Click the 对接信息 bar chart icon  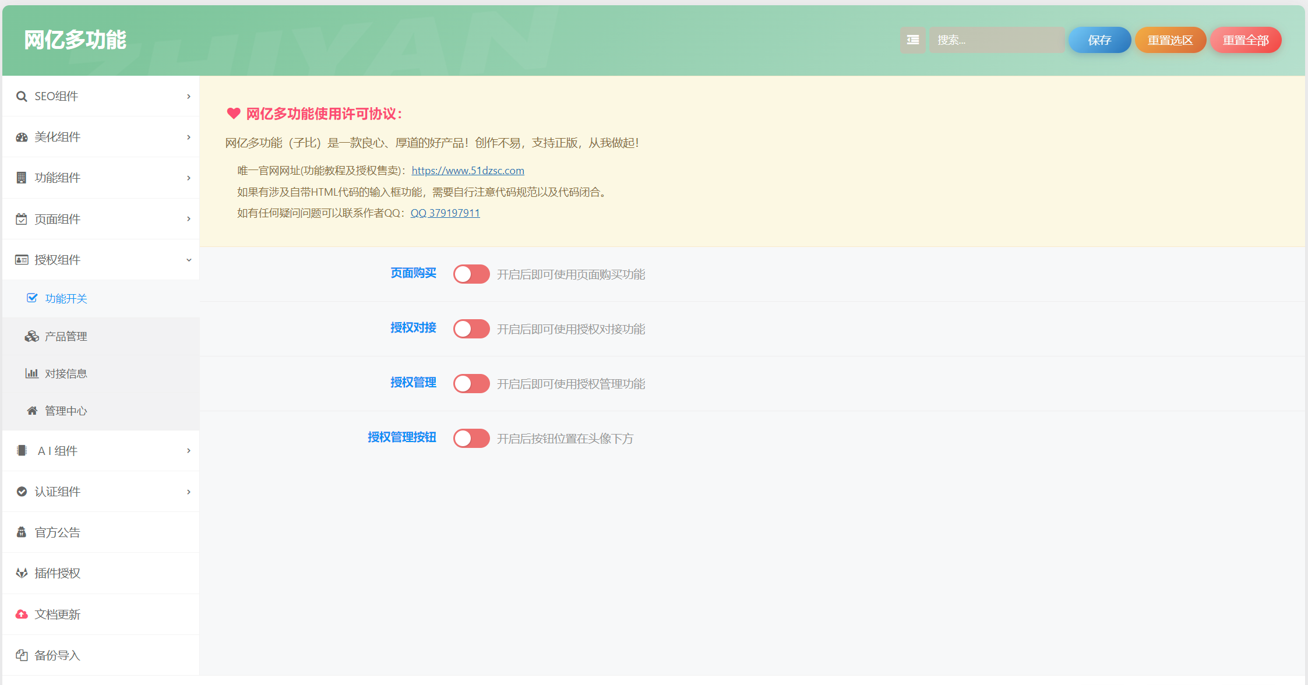pos(31,373)
